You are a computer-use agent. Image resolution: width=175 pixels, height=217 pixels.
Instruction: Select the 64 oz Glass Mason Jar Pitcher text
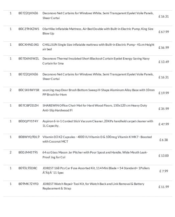click(95, 155)
